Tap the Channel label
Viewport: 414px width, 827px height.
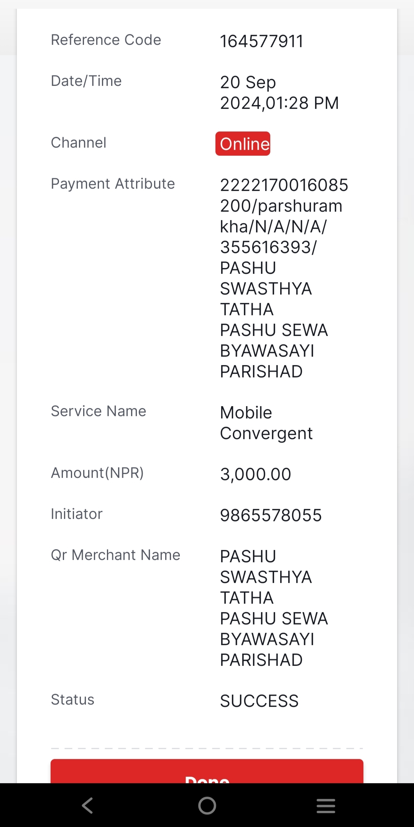(79, 143)
